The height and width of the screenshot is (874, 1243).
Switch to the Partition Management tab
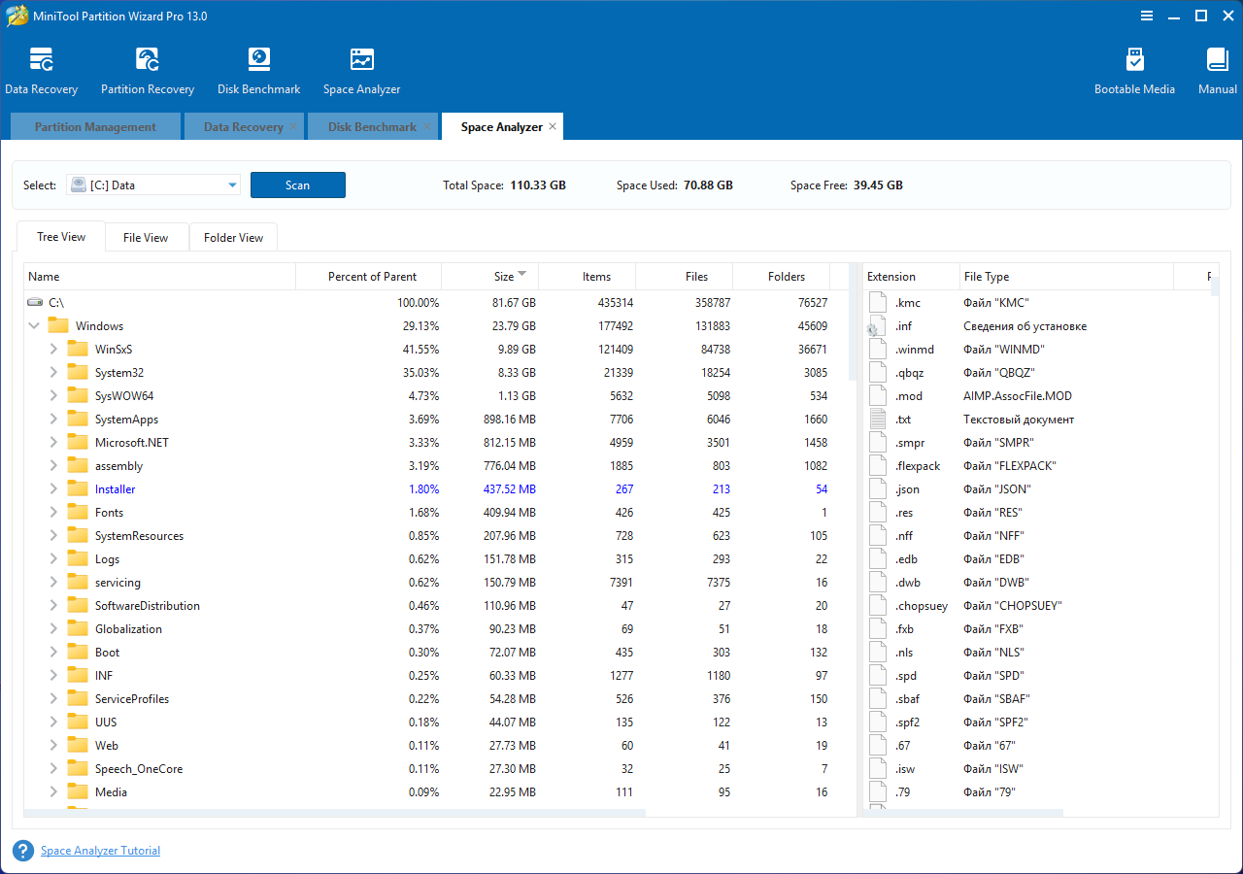(95, 127)
